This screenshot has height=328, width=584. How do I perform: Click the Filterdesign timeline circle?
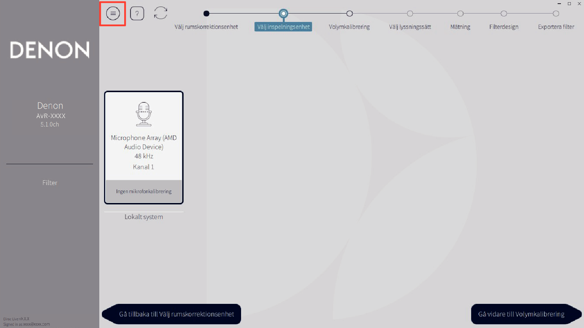504,14
